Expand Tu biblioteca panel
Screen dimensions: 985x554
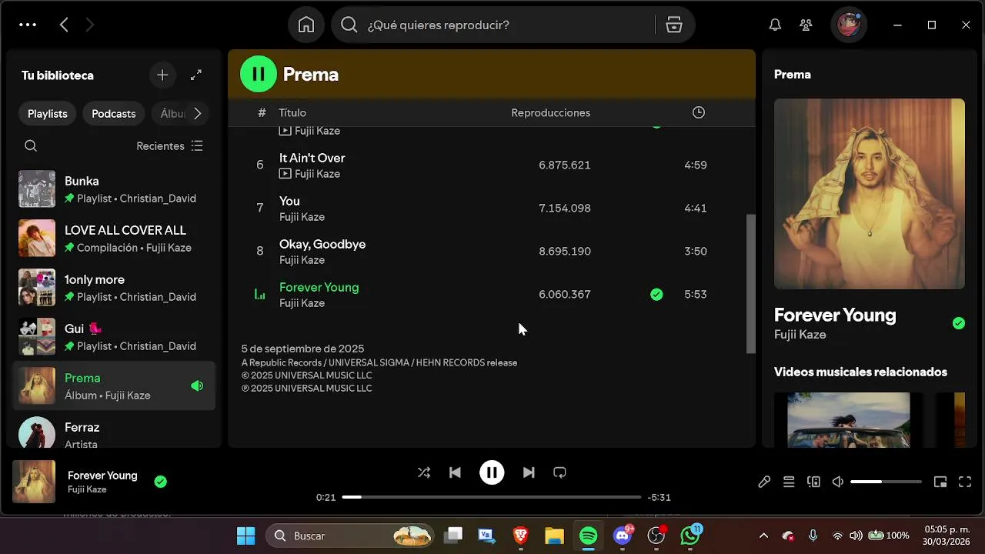(x=196, y=75)
